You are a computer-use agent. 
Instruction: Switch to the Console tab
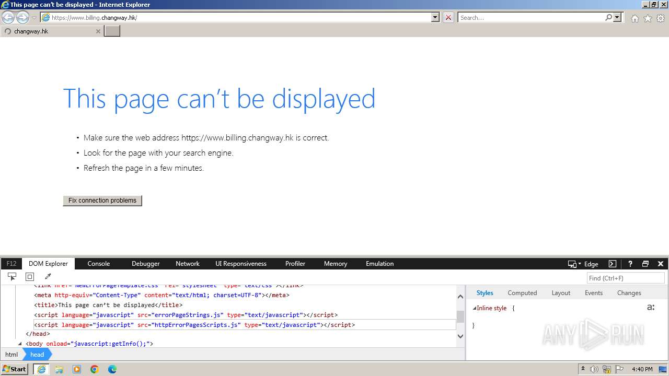(x=99, y=264)
